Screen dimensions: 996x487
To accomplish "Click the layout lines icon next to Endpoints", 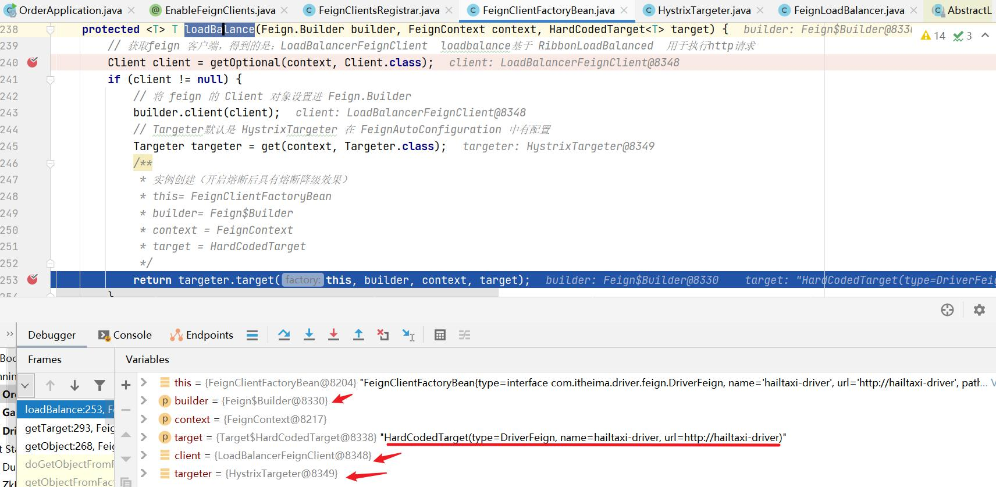I will pyautogui.click(x=252, y=335).
